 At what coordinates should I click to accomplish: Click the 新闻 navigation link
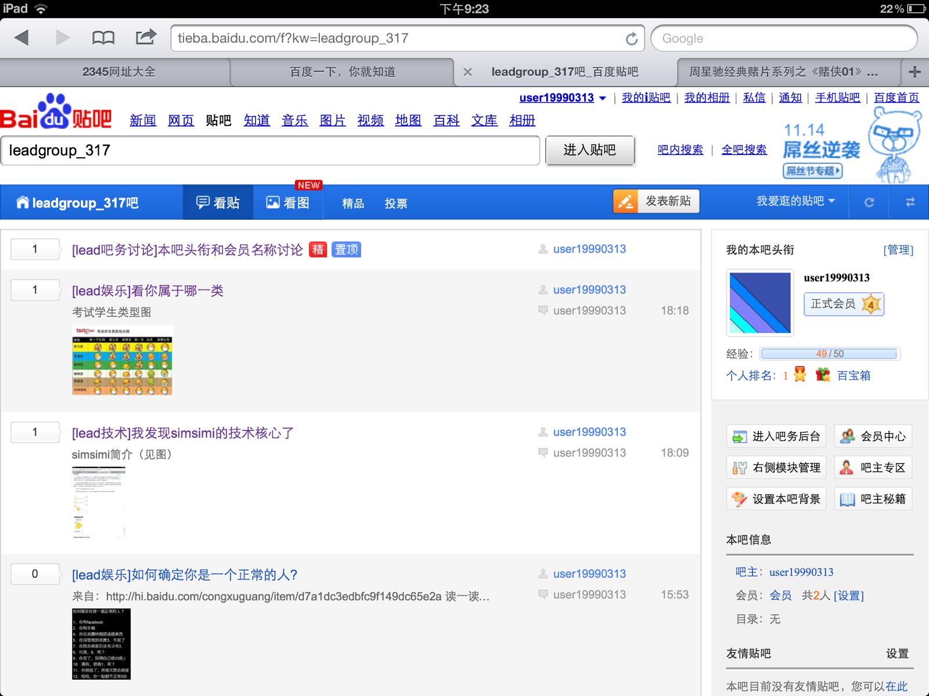tap(143, 120)
